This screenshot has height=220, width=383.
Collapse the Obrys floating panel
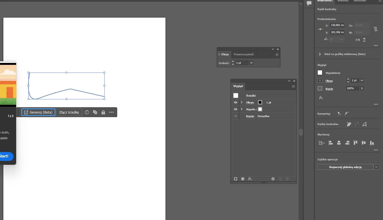pos(273,49)
